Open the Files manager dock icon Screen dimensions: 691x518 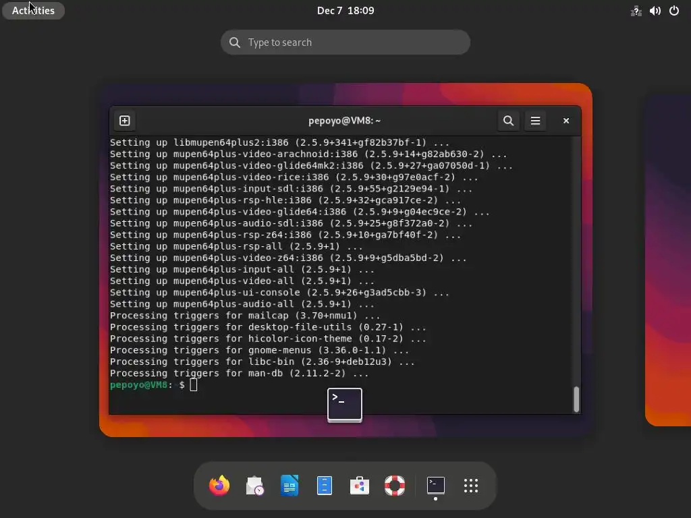pos(325,486)
